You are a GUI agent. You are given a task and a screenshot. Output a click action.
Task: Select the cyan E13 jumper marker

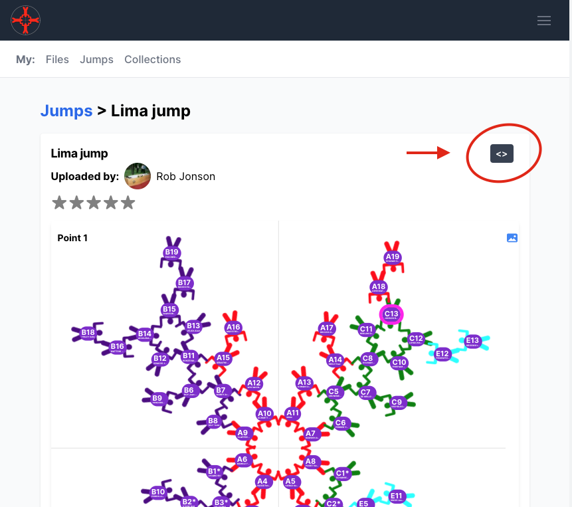[x=472, y=342]
